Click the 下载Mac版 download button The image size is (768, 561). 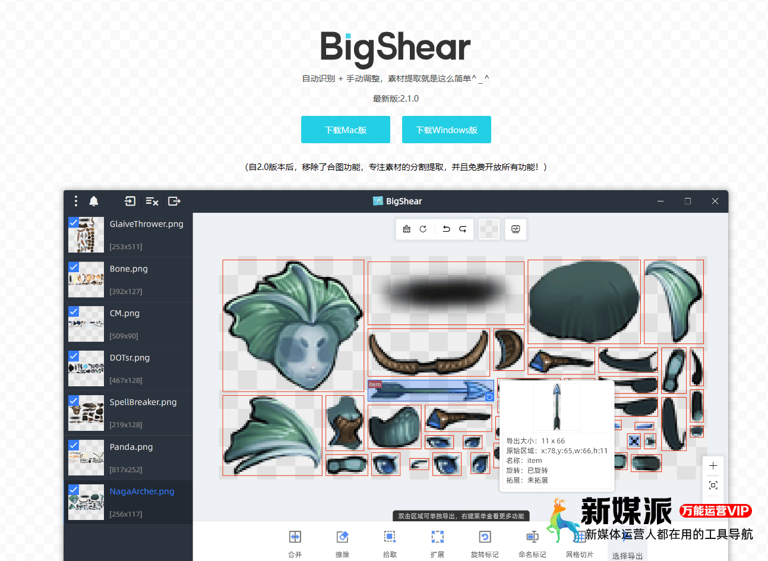(x=346, y=130)
